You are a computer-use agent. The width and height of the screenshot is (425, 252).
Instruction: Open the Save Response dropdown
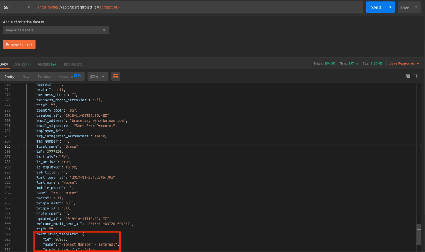click(404, 63)
